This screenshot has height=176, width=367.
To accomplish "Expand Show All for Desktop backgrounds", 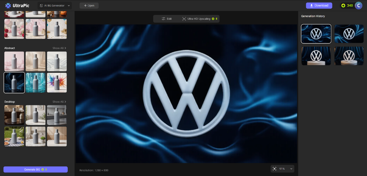I will (59, 101).
